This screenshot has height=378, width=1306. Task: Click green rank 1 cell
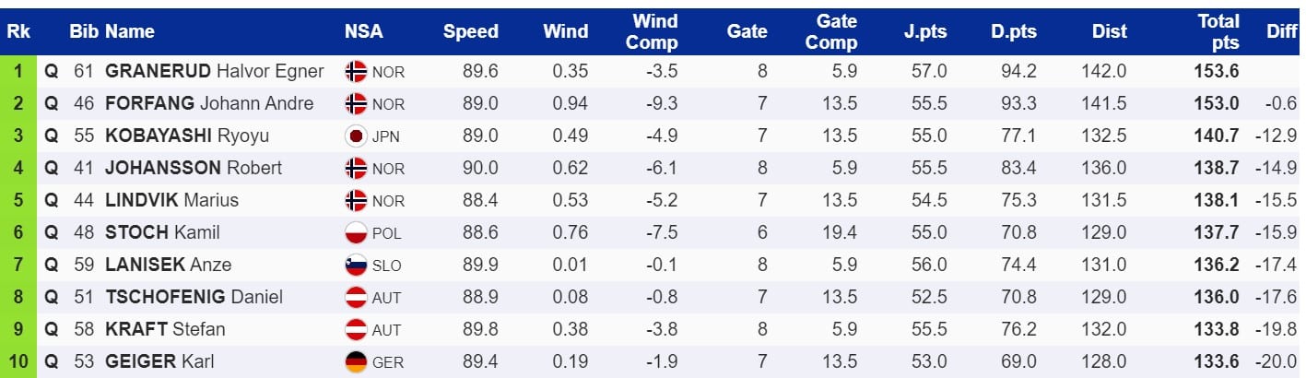(18, 71)
